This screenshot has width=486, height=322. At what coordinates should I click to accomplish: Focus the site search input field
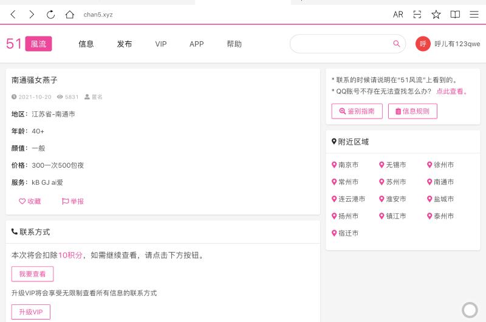coord(340,44)
